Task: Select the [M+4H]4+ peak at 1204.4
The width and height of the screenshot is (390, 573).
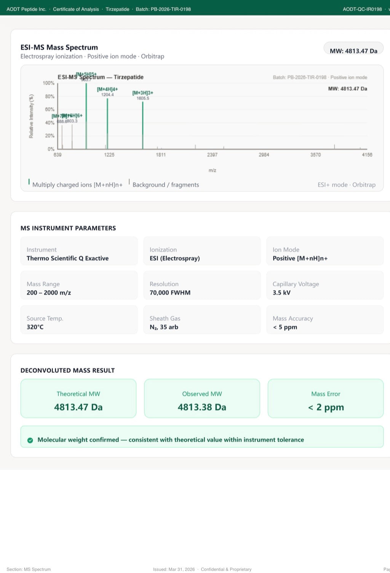Action: (x=107, y=123)
